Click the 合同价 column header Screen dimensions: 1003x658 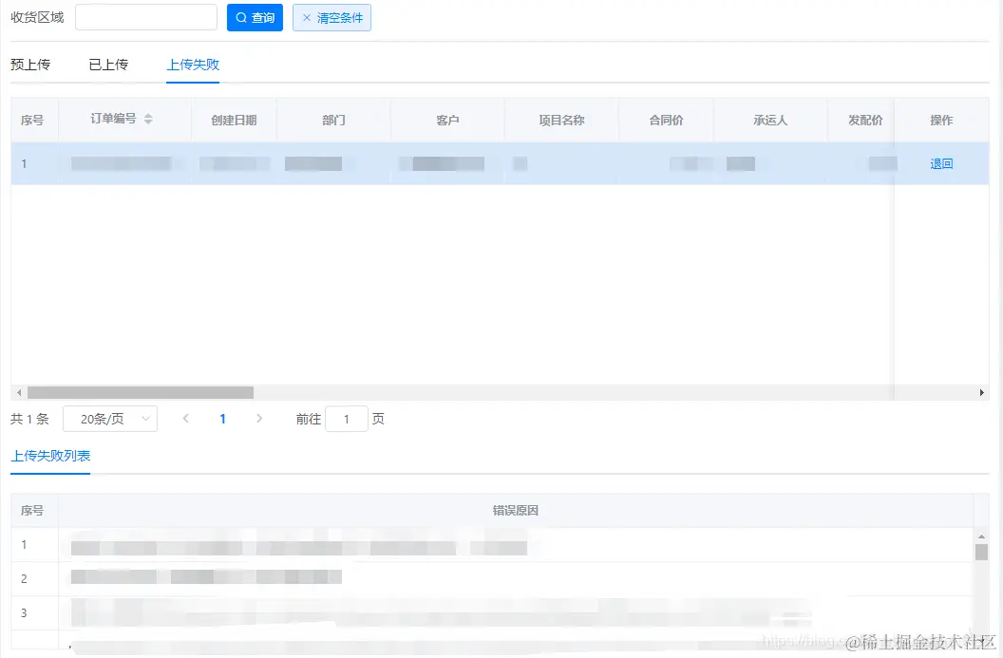666,121
